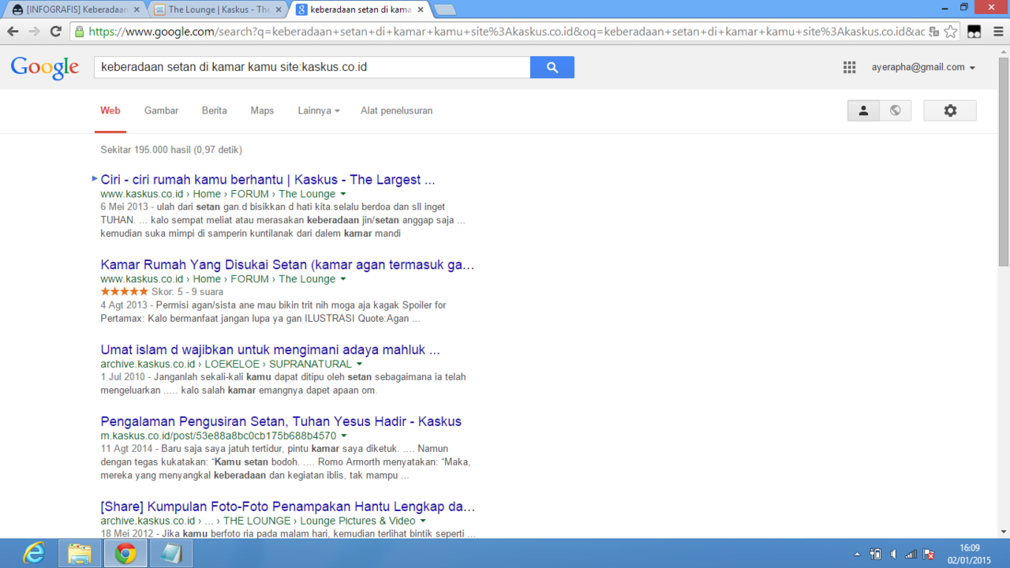The width and height of the screenshot is (1010, 568).
Task: Reload the current page
Action: click(55, 32)
